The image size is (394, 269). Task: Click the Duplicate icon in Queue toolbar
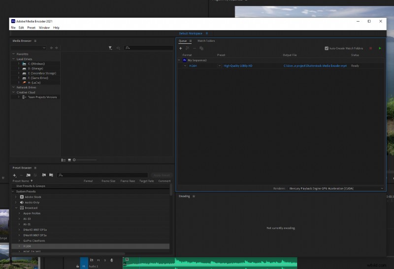(201, 48)
